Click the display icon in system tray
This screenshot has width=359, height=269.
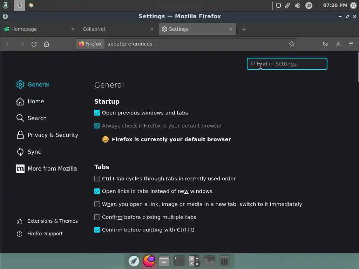pos(278,6)
